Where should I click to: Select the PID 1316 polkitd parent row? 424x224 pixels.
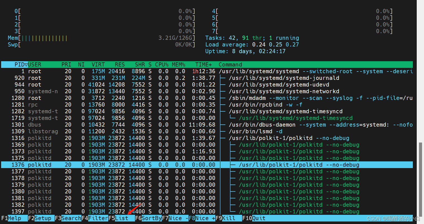tap(207, 138)
